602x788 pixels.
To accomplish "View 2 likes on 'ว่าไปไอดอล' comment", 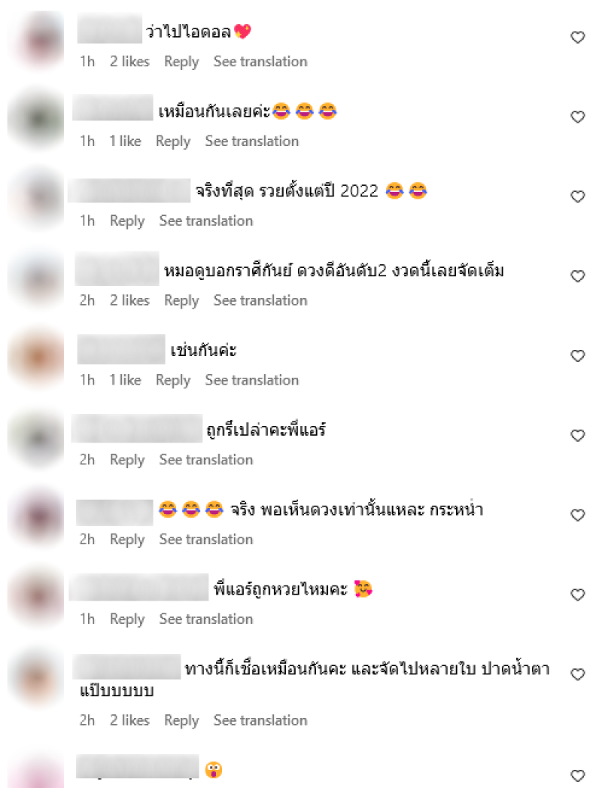I will pos(129,61).
